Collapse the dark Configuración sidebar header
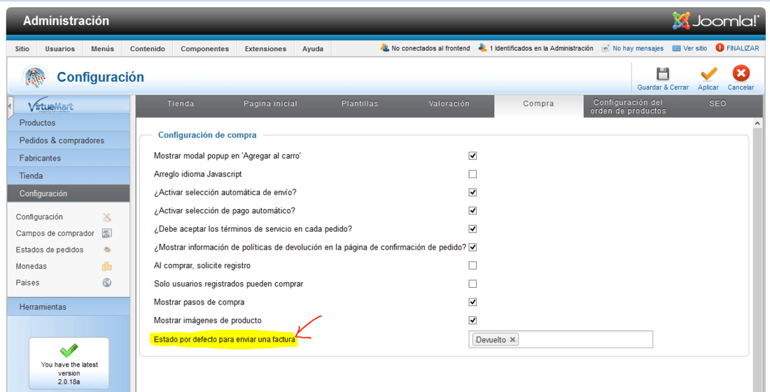The image size is (770, 392). [69, 194]
